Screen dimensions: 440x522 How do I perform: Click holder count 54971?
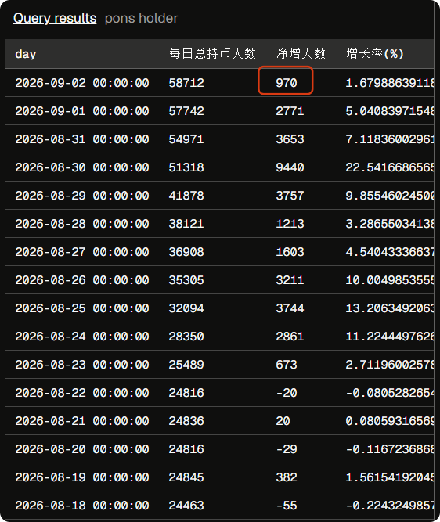186,139
